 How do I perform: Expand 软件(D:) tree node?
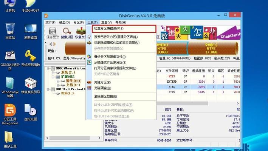tap(58, 81)
